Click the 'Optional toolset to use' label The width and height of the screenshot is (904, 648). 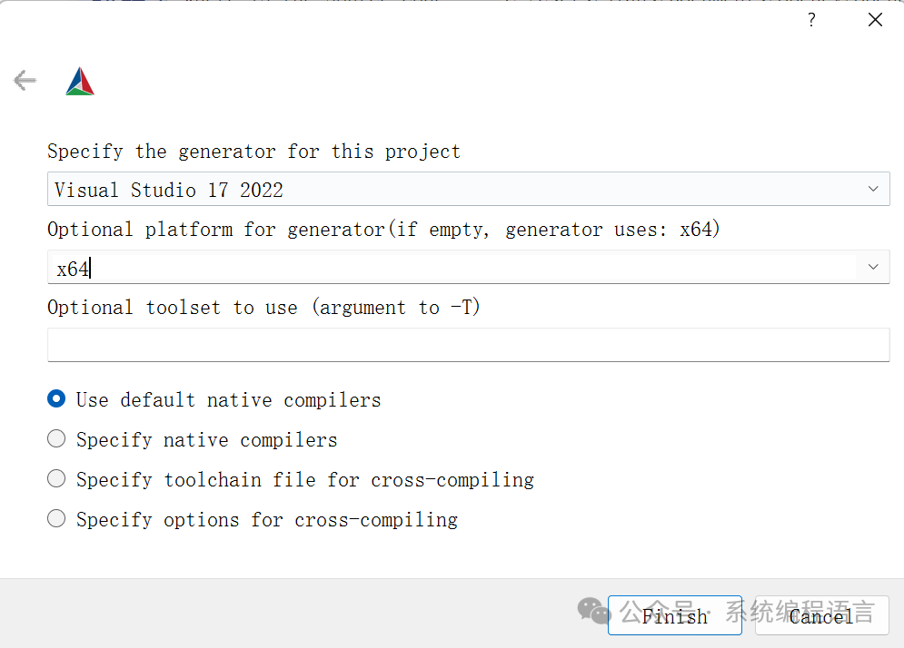pos(263,308)
